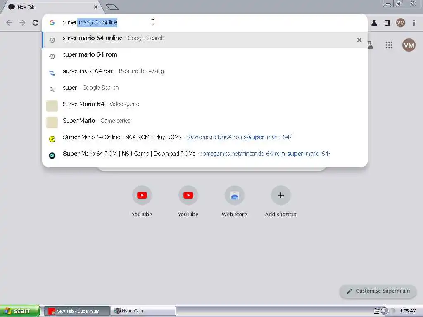The height and width of the screenshot is (317, 423).
Task: Click the large VM account avatar on page
Action: coord(409,45)
